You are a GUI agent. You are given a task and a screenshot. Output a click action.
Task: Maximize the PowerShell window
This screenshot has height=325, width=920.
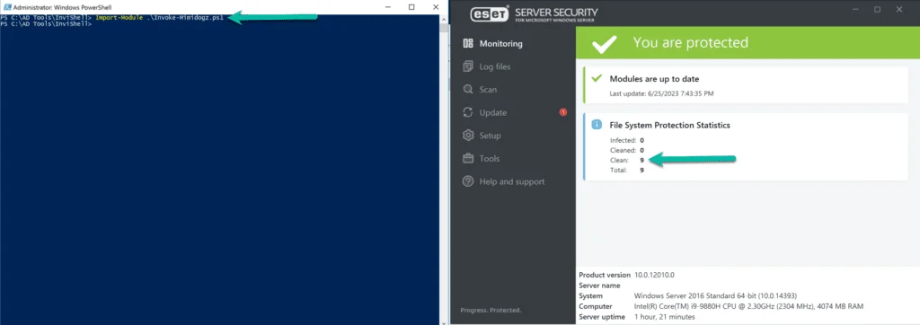(x=411, y=7)
